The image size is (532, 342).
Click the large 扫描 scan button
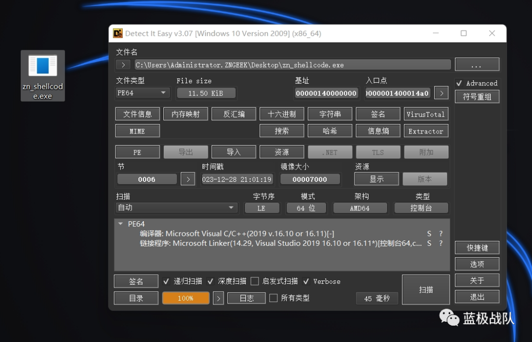point(426,289)
